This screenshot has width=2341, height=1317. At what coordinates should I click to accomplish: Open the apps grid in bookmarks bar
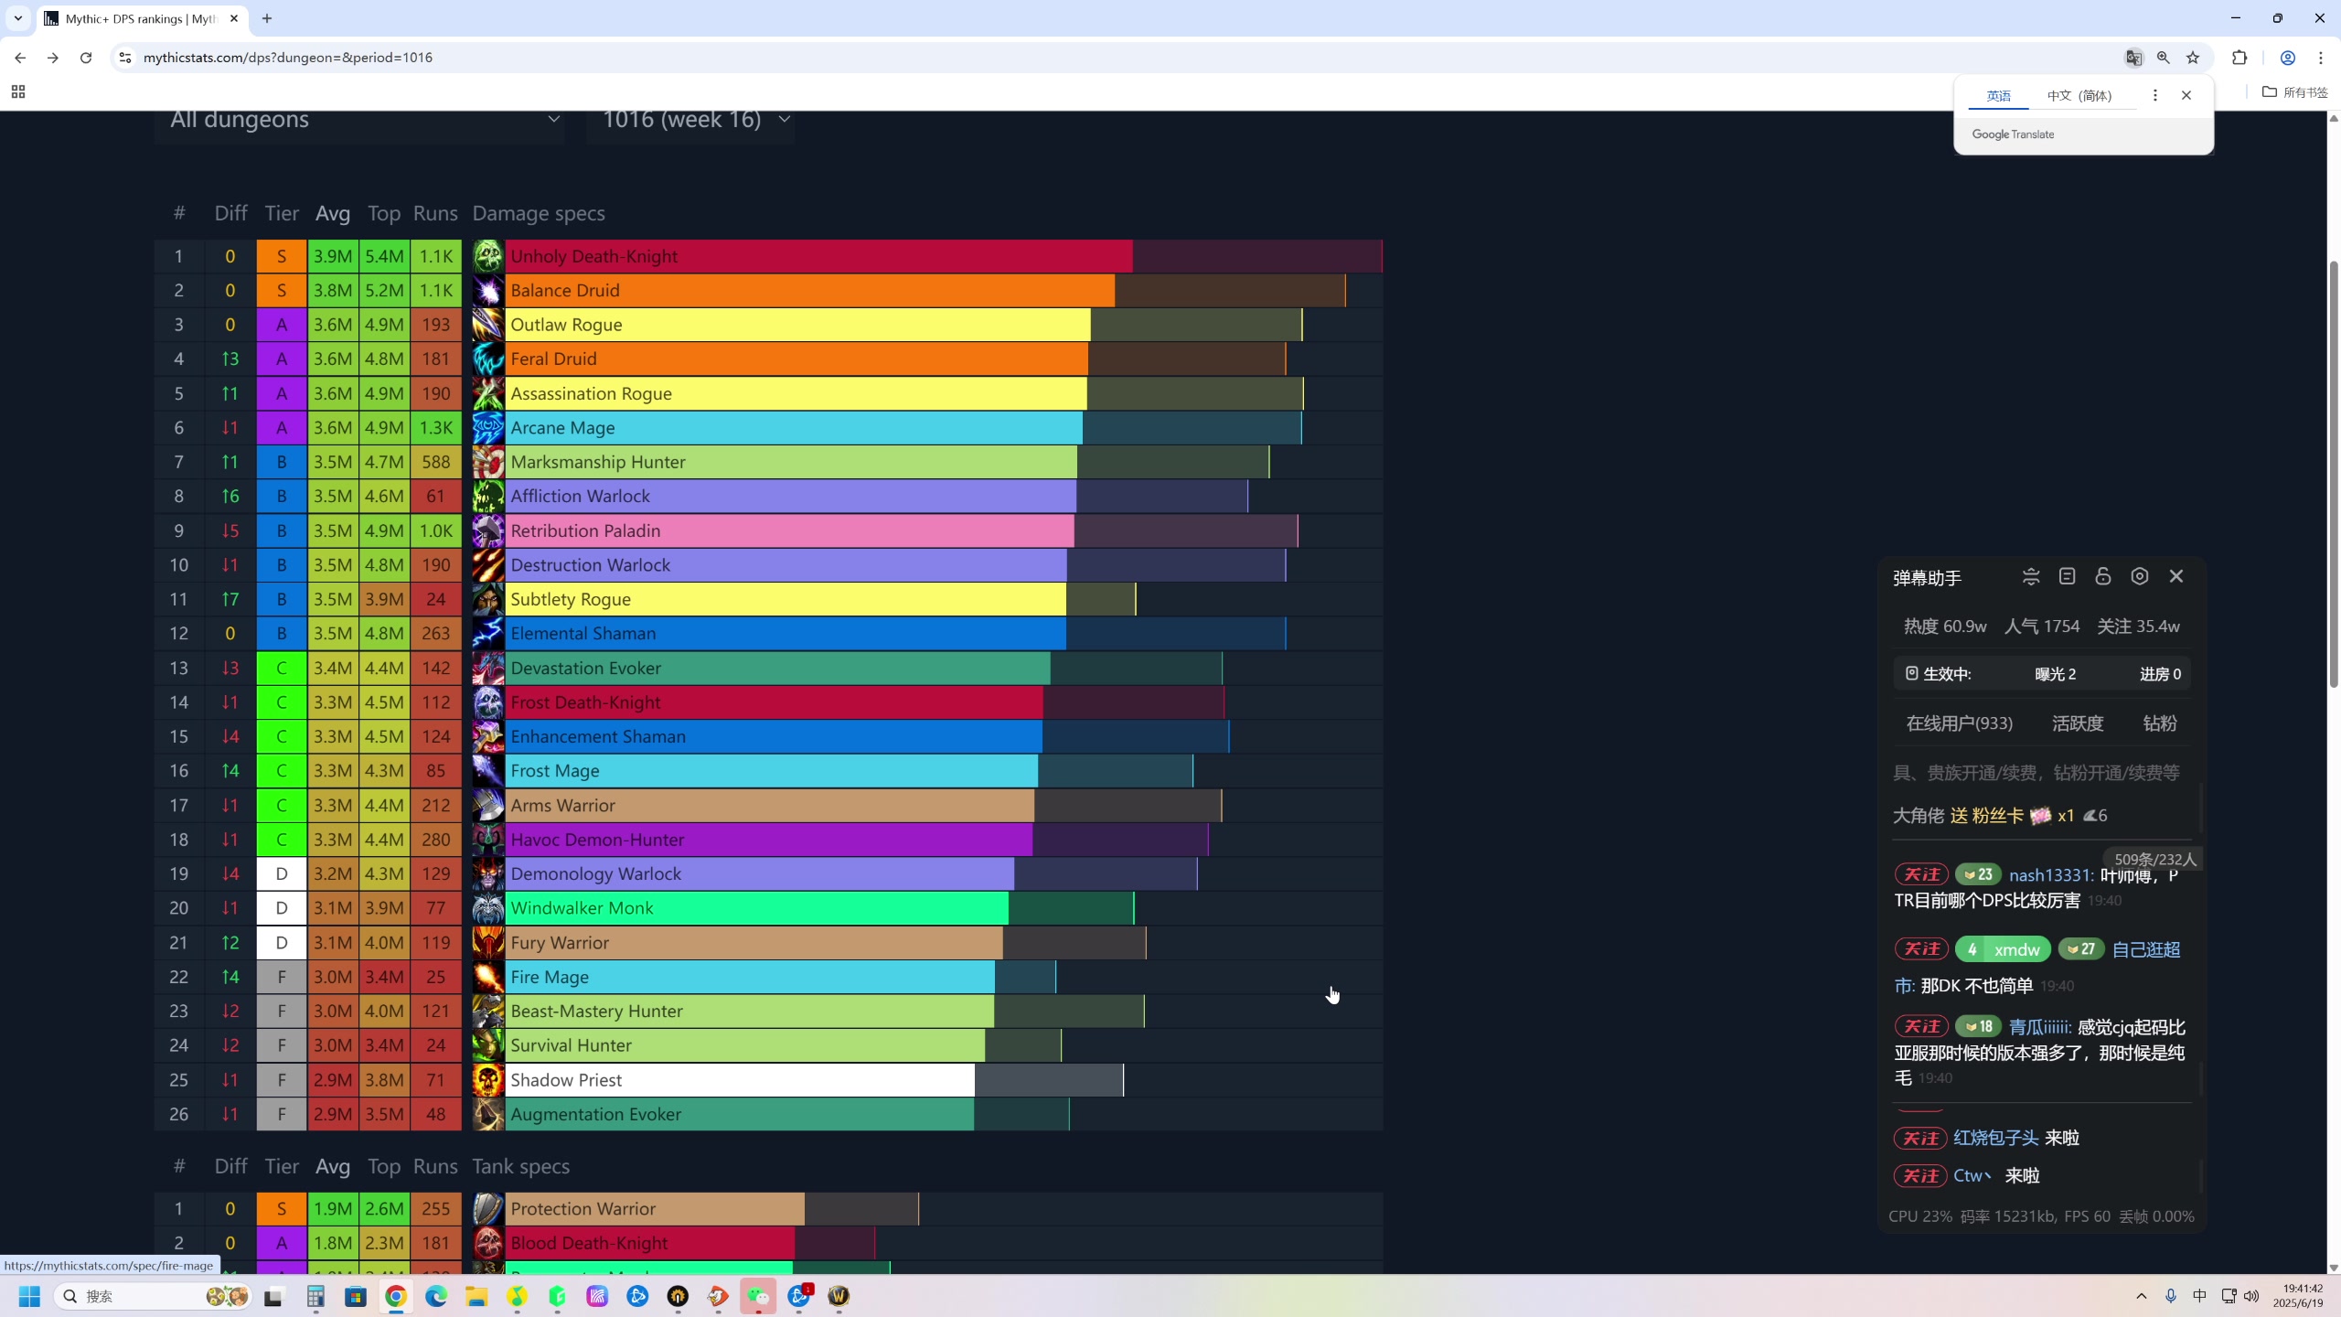[x=18, y=91]
